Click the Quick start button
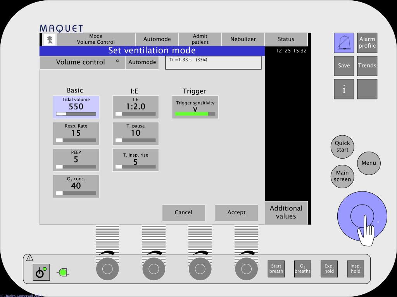The height and width of the screenshot is (297, 397). [342, 147]
